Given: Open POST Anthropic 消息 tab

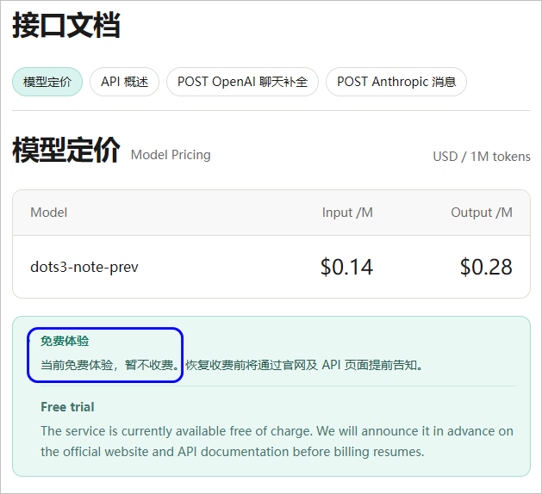Looking at the screenshot, I should coord(396,82).
